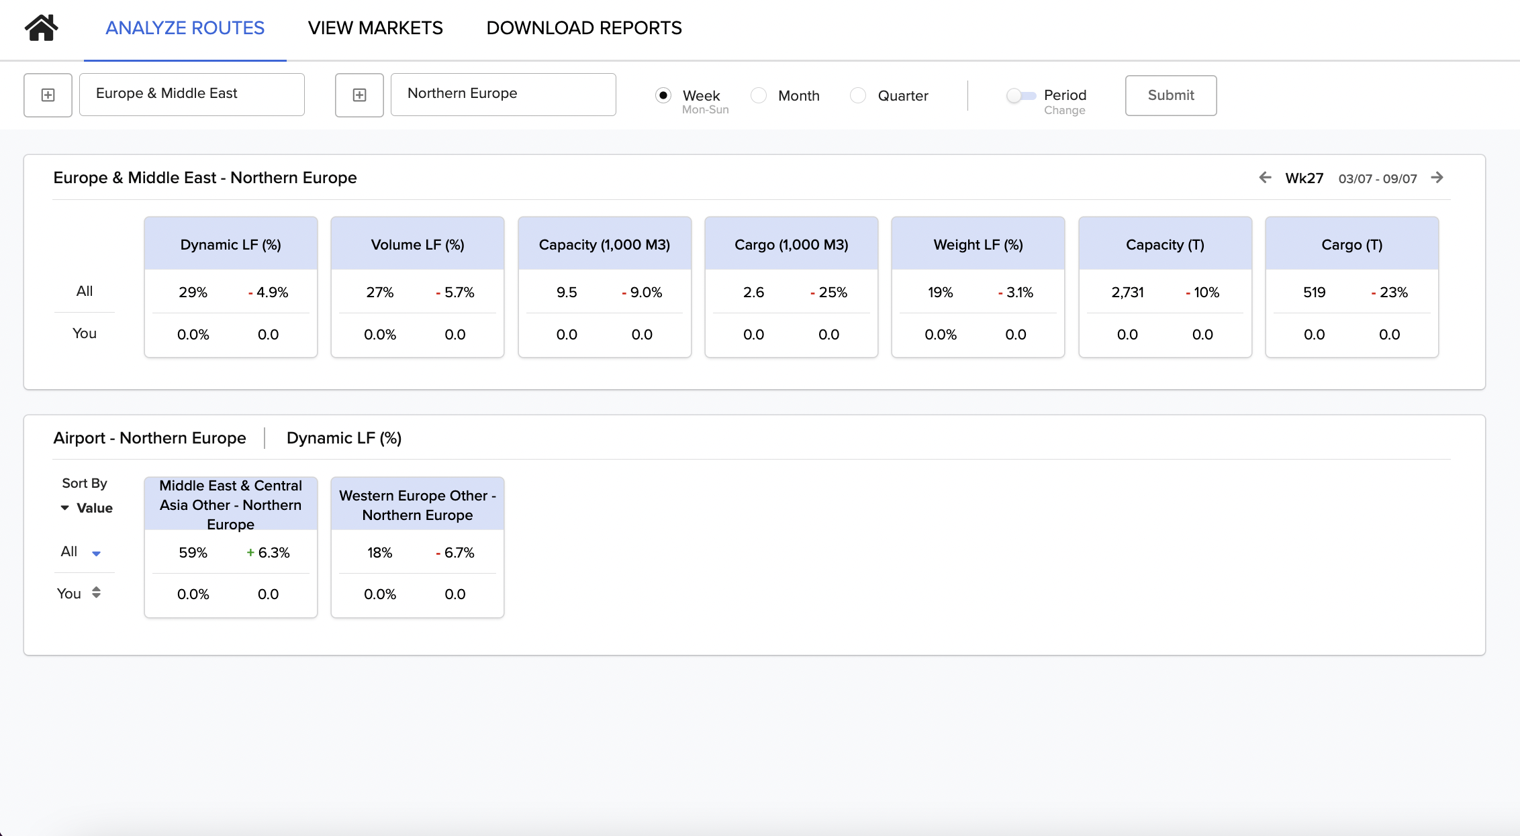Go to previous week arrow
The width and height of the screenshot is (1520, 836).
[1265, 178]
